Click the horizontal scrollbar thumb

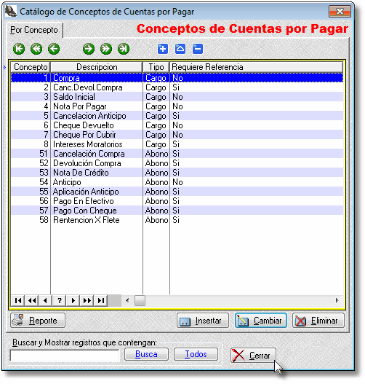click(x=140, y=300)
